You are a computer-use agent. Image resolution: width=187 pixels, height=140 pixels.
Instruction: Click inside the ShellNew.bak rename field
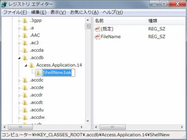click(59, 73)
